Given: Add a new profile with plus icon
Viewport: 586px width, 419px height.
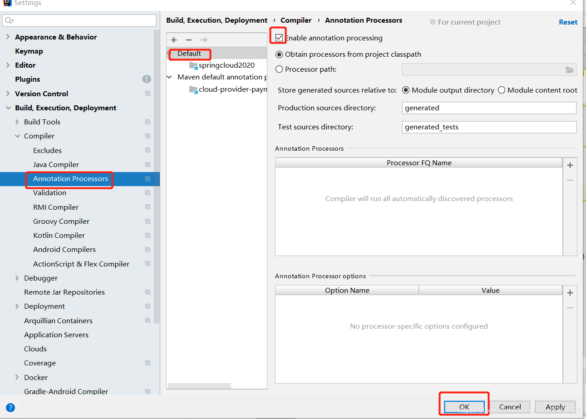Looking at the screenshot, I should click(x=174, y=40).
